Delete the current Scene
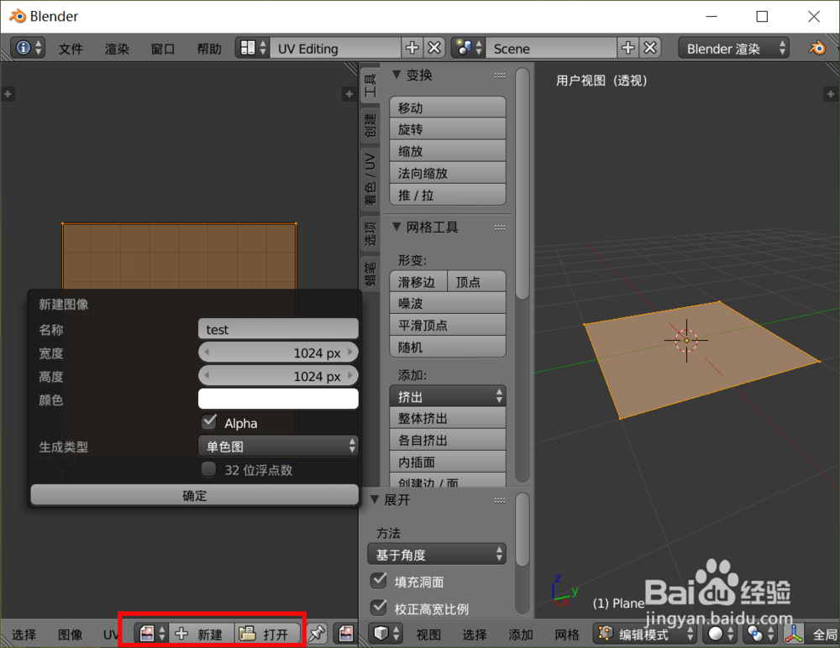The width and height of the screenshot is (840, 648). (650, 48)
